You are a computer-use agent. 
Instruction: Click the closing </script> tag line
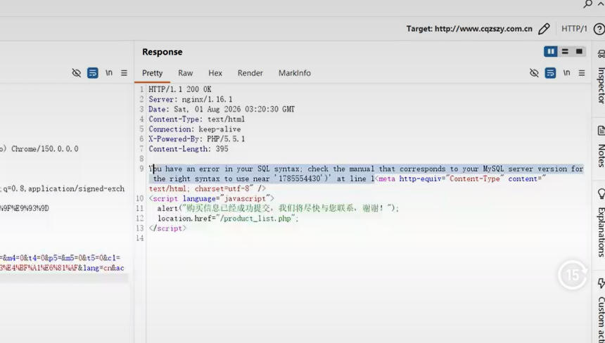pyautogui.click(x=167, y=228)
